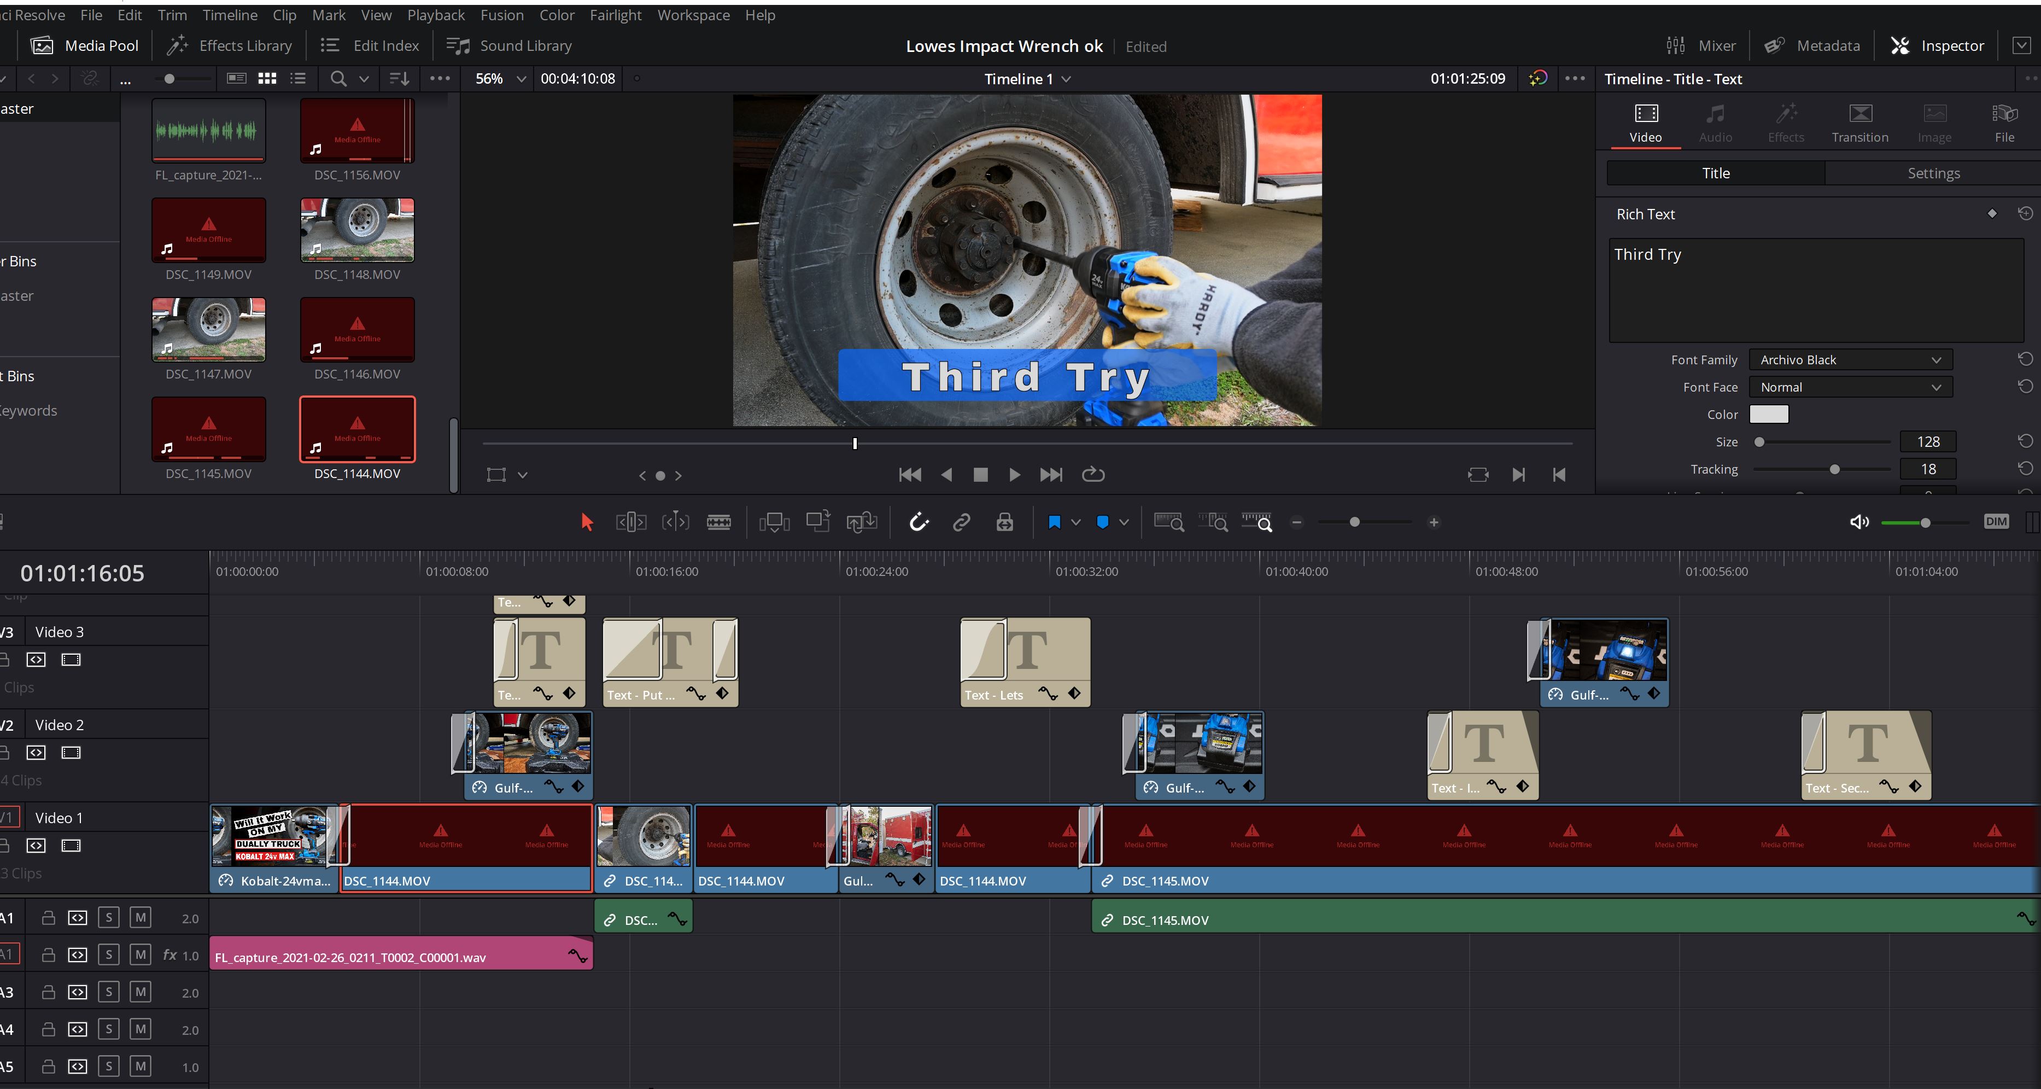This screenshot has height=1089, width=2041.
Task: Open the Effects Library panel
Action: point(230,46)
